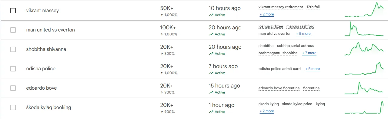Expand '+ 7 more' for shobitha shivanna

click(309, 53)
